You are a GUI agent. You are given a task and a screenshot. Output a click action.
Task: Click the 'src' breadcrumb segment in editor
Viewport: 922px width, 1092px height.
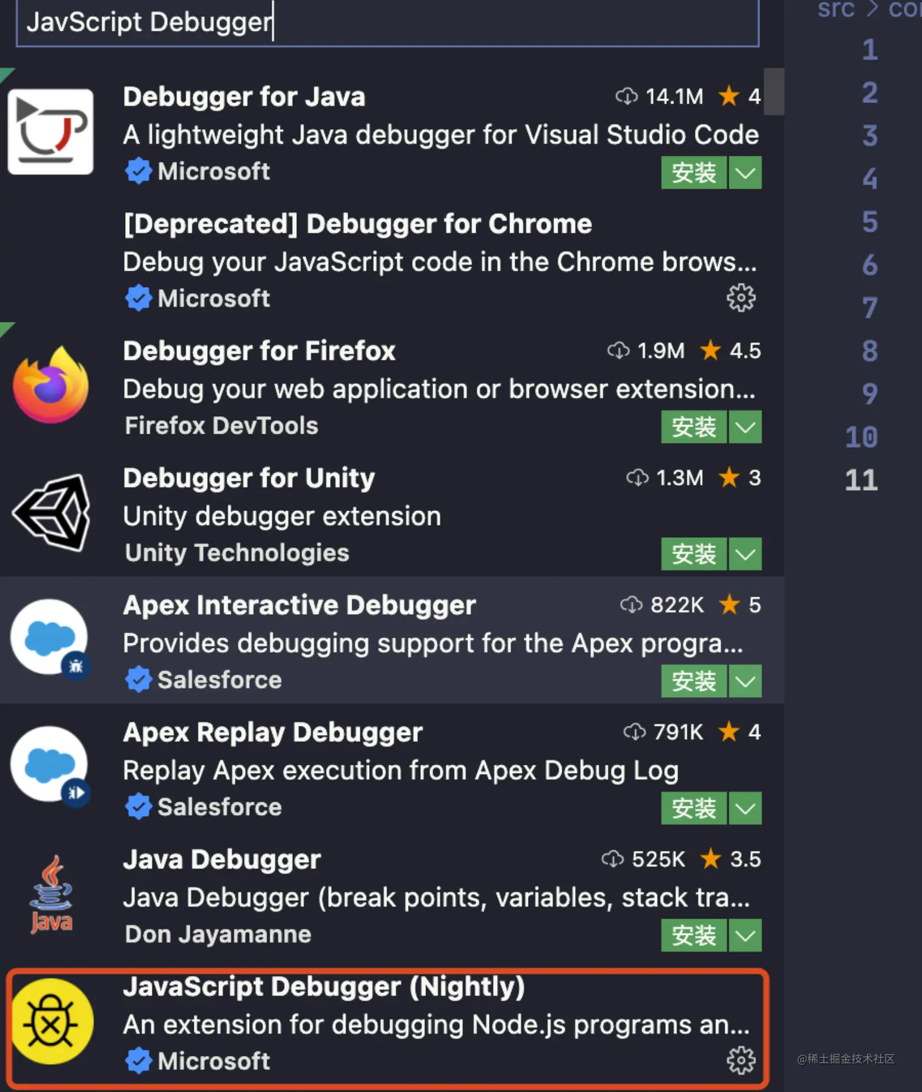click(836, 10)
